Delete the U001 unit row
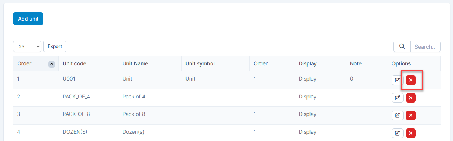The height and width of the screenshot is (141, 453). point(410,80)
